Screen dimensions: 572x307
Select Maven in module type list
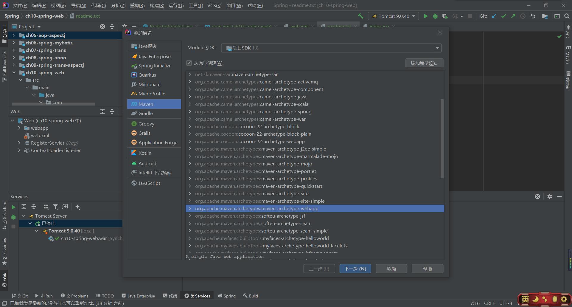coord(154,104)
